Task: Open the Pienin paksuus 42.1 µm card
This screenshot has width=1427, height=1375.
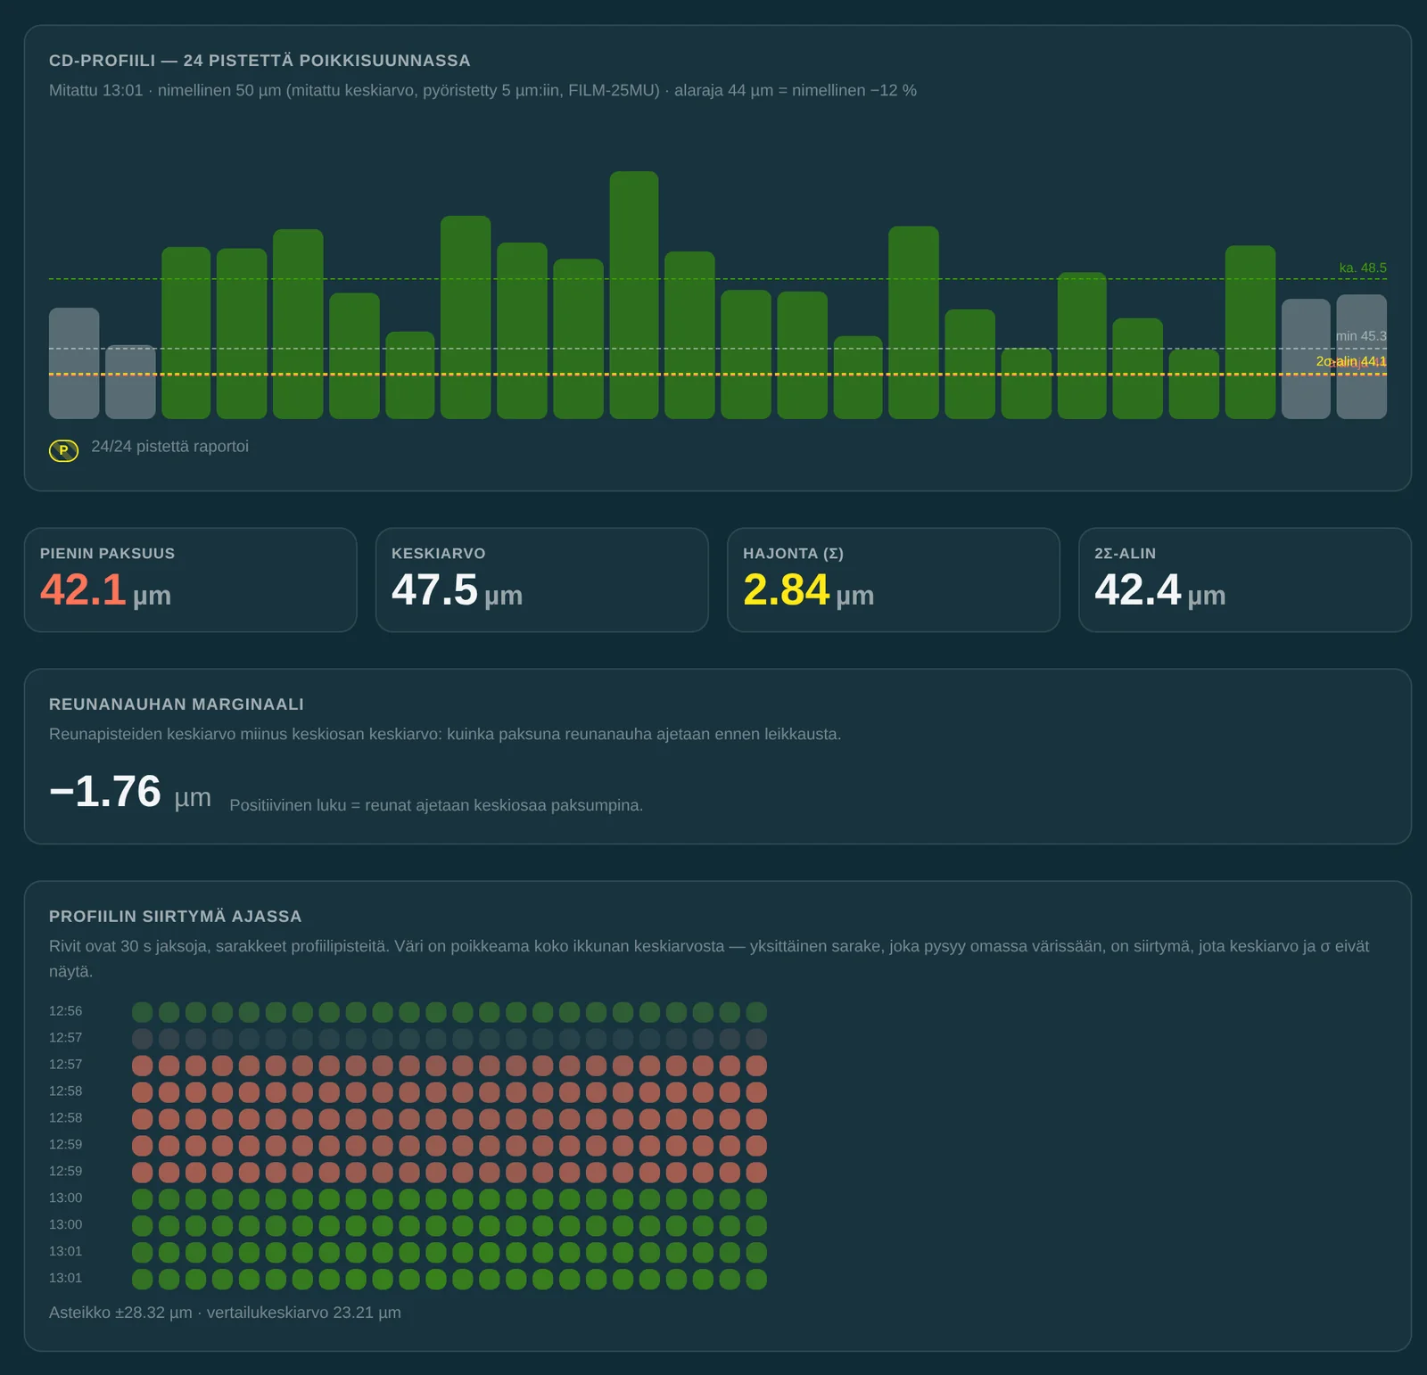Action: pos(190,580)
